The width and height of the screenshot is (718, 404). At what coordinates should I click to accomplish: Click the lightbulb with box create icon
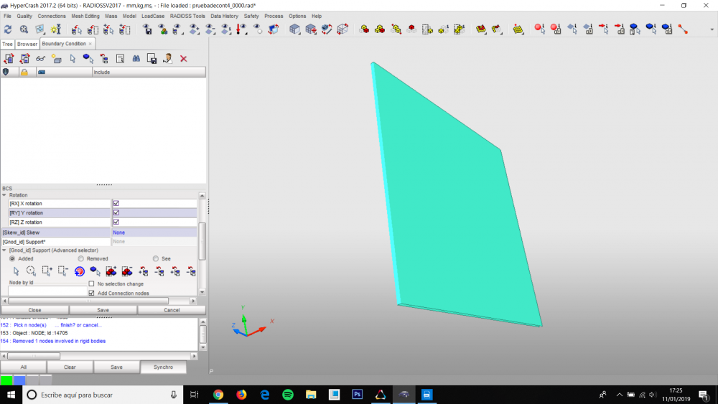56,59
